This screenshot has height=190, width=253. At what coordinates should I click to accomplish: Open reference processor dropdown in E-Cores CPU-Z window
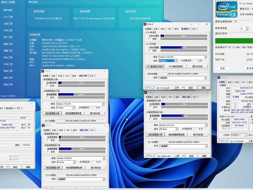click(81, 179)
